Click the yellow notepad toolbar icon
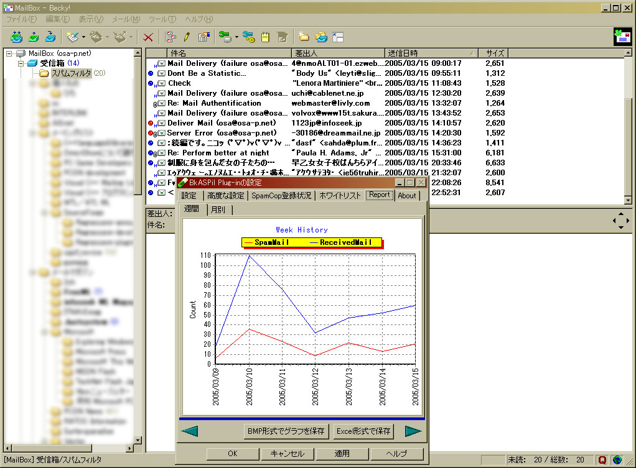 point(265,37)
